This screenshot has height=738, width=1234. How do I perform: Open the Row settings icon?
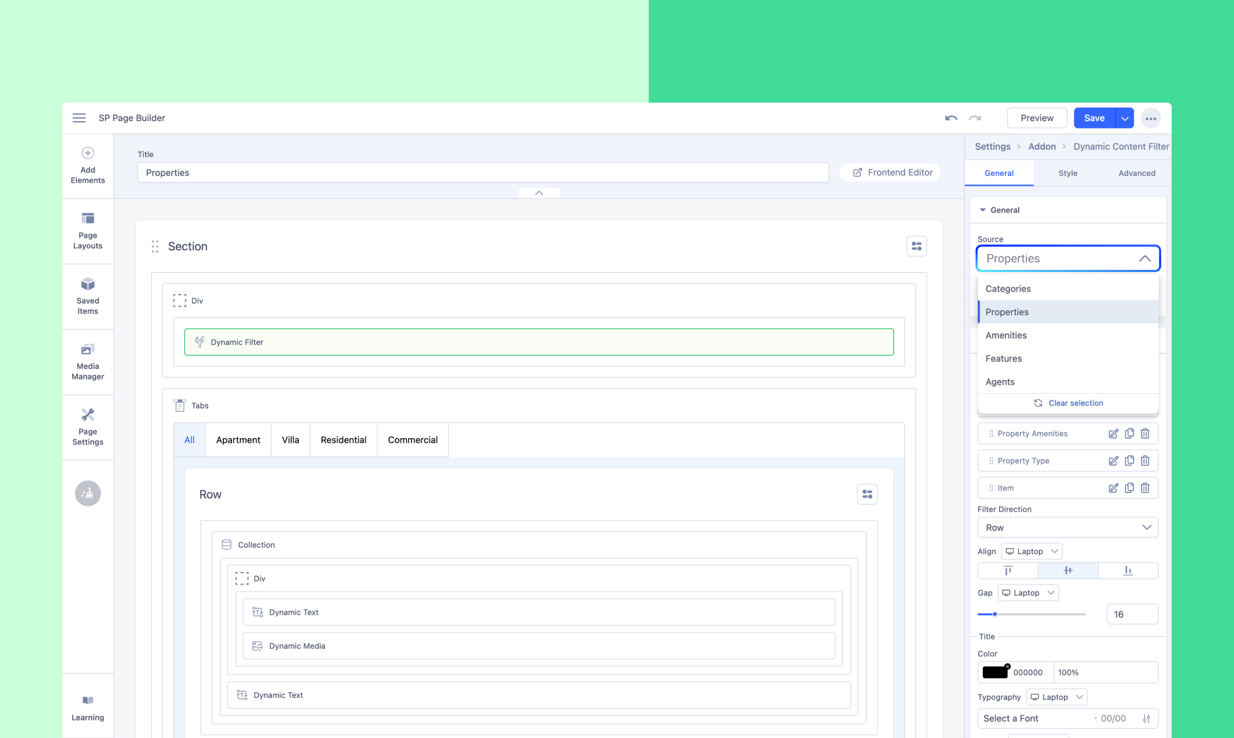click(x=867, y=494)
